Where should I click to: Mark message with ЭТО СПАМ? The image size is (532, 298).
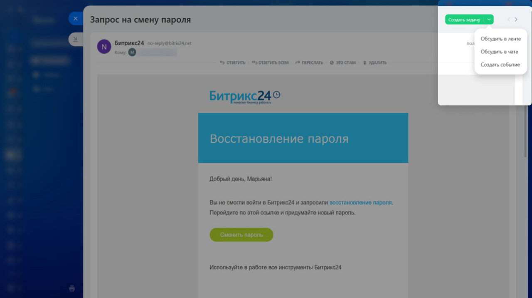pos(343,63)
